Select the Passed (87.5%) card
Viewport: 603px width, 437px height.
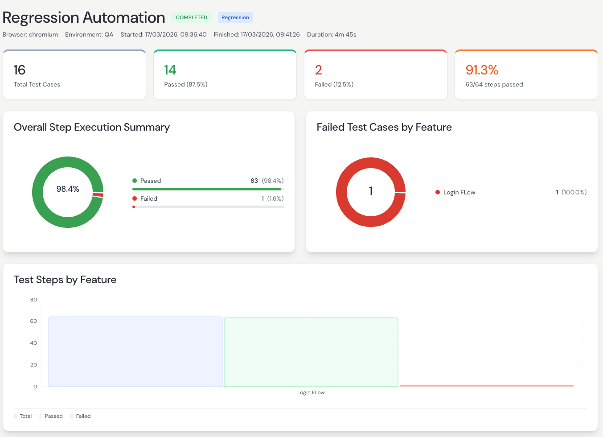click(x=225, y=74)
